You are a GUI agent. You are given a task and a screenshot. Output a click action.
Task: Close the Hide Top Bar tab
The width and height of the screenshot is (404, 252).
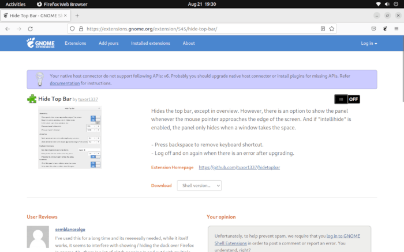tap(65, 16)
